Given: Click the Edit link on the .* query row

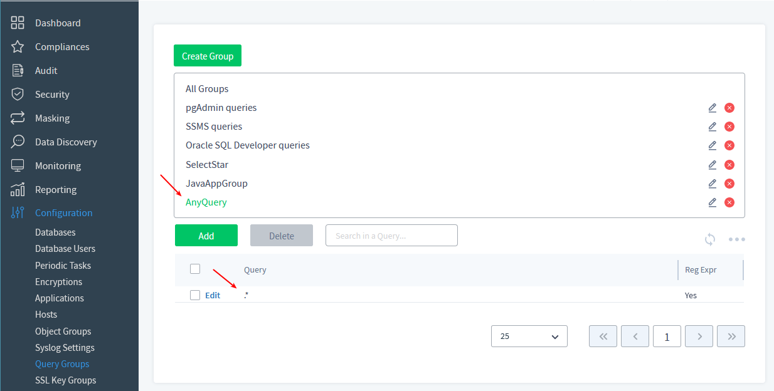Looking at the screenshot, I should pos(213,295).
